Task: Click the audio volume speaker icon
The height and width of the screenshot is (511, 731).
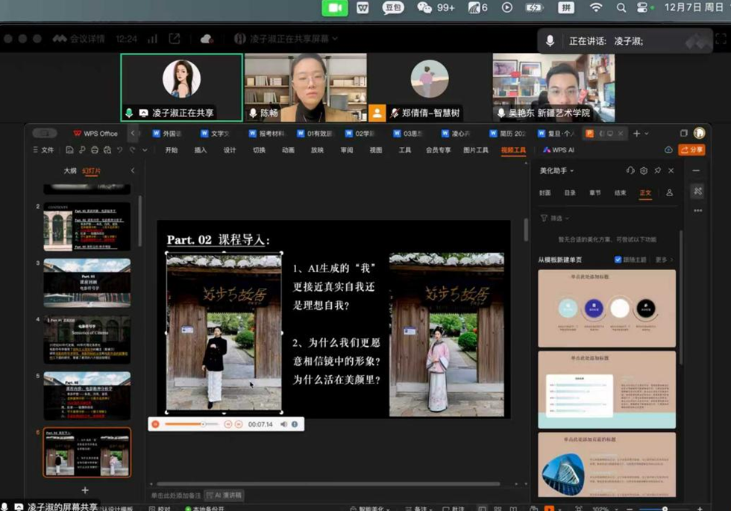Action: (x=283, y=424)
